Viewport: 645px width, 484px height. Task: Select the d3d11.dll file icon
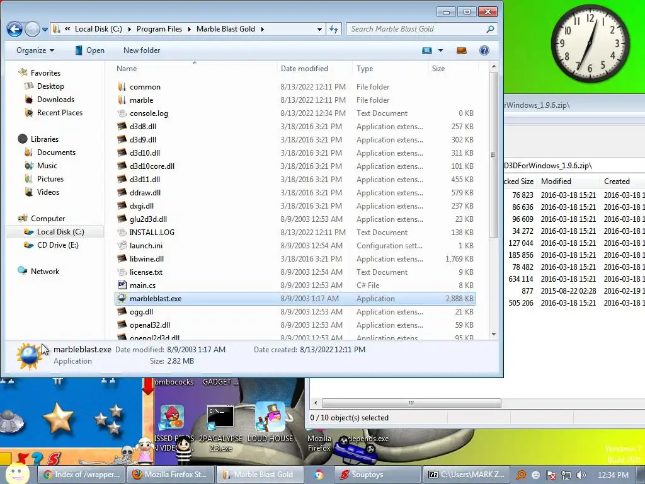122,180
